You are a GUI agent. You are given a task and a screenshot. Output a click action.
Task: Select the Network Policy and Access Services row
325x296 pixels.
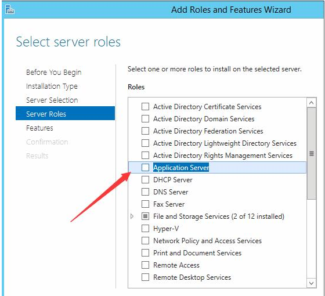(217, 241)
